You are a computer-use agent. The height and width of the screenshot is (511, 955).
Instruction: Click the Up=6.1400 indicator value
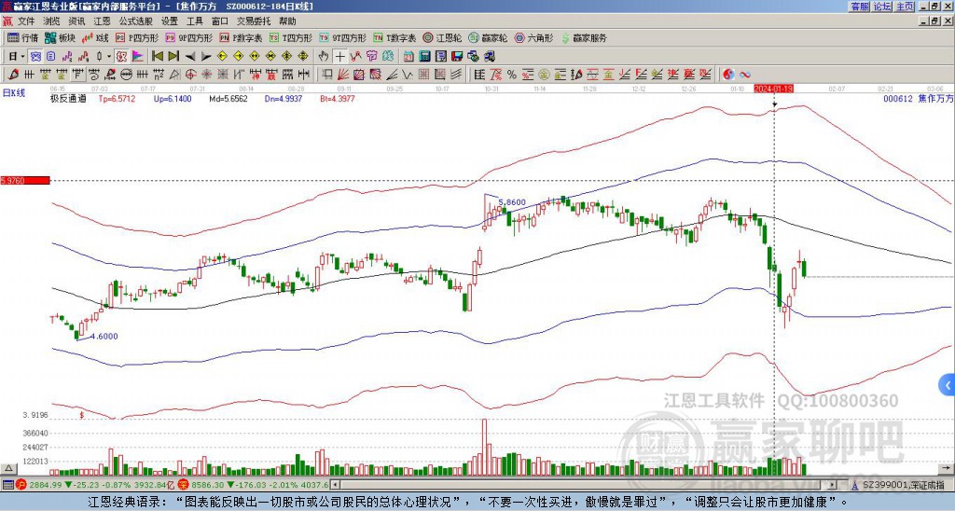(x=173, y=99)
